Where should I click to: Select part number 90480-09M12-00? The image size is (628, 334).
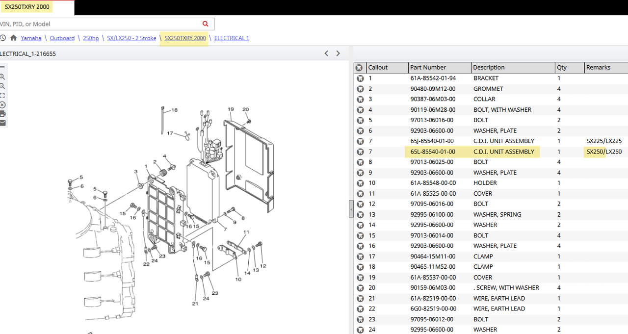click(433, 89)
